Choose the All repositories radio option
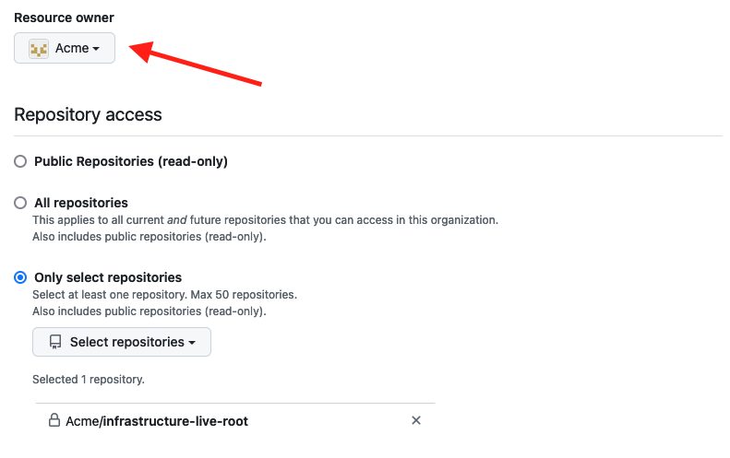730x458 pixels. click(20, 203)
